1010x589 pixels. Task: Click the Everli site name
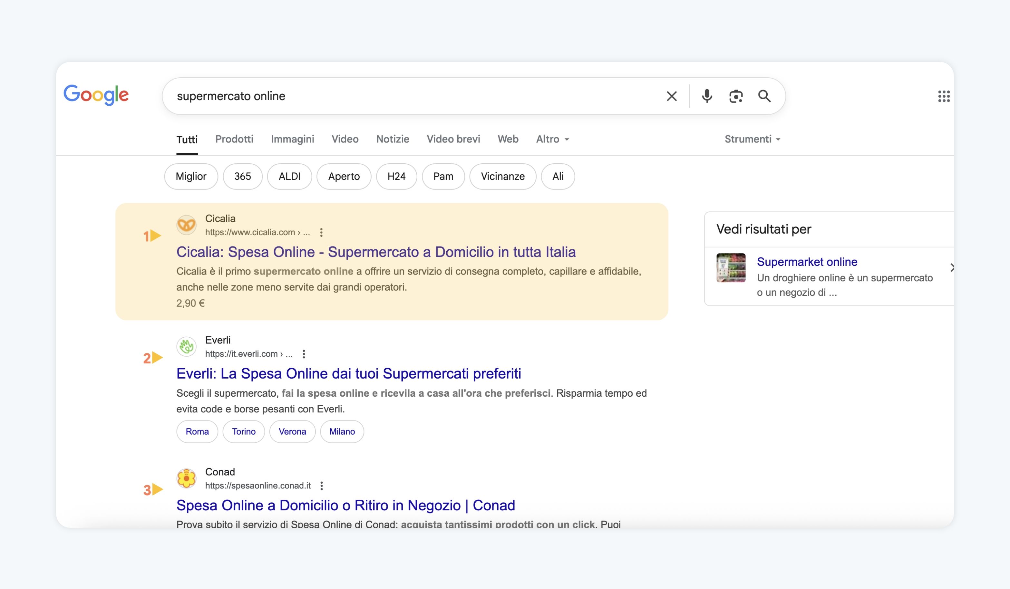coord(218,340)
